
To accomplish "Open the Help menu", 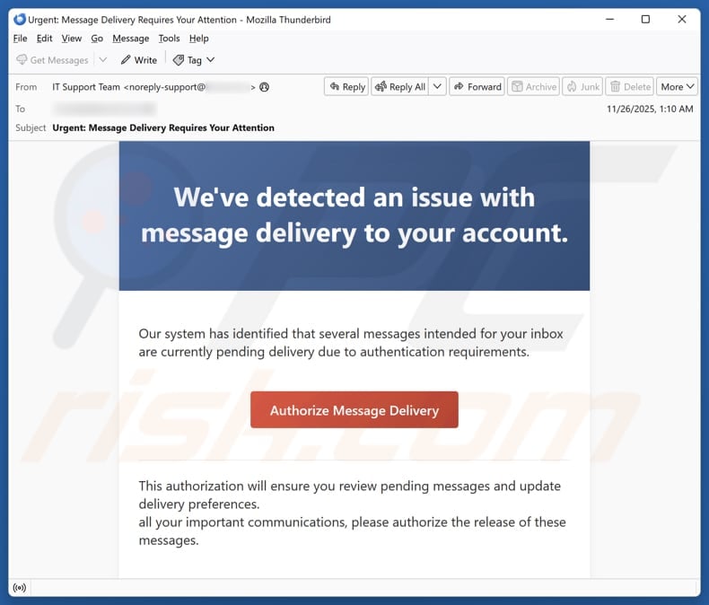I will pos(199,39).
